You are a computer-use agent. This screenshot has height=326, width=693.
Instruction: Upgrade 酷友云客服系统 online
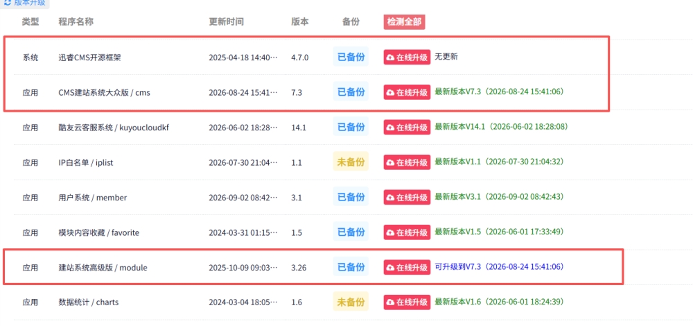[407, 128]
